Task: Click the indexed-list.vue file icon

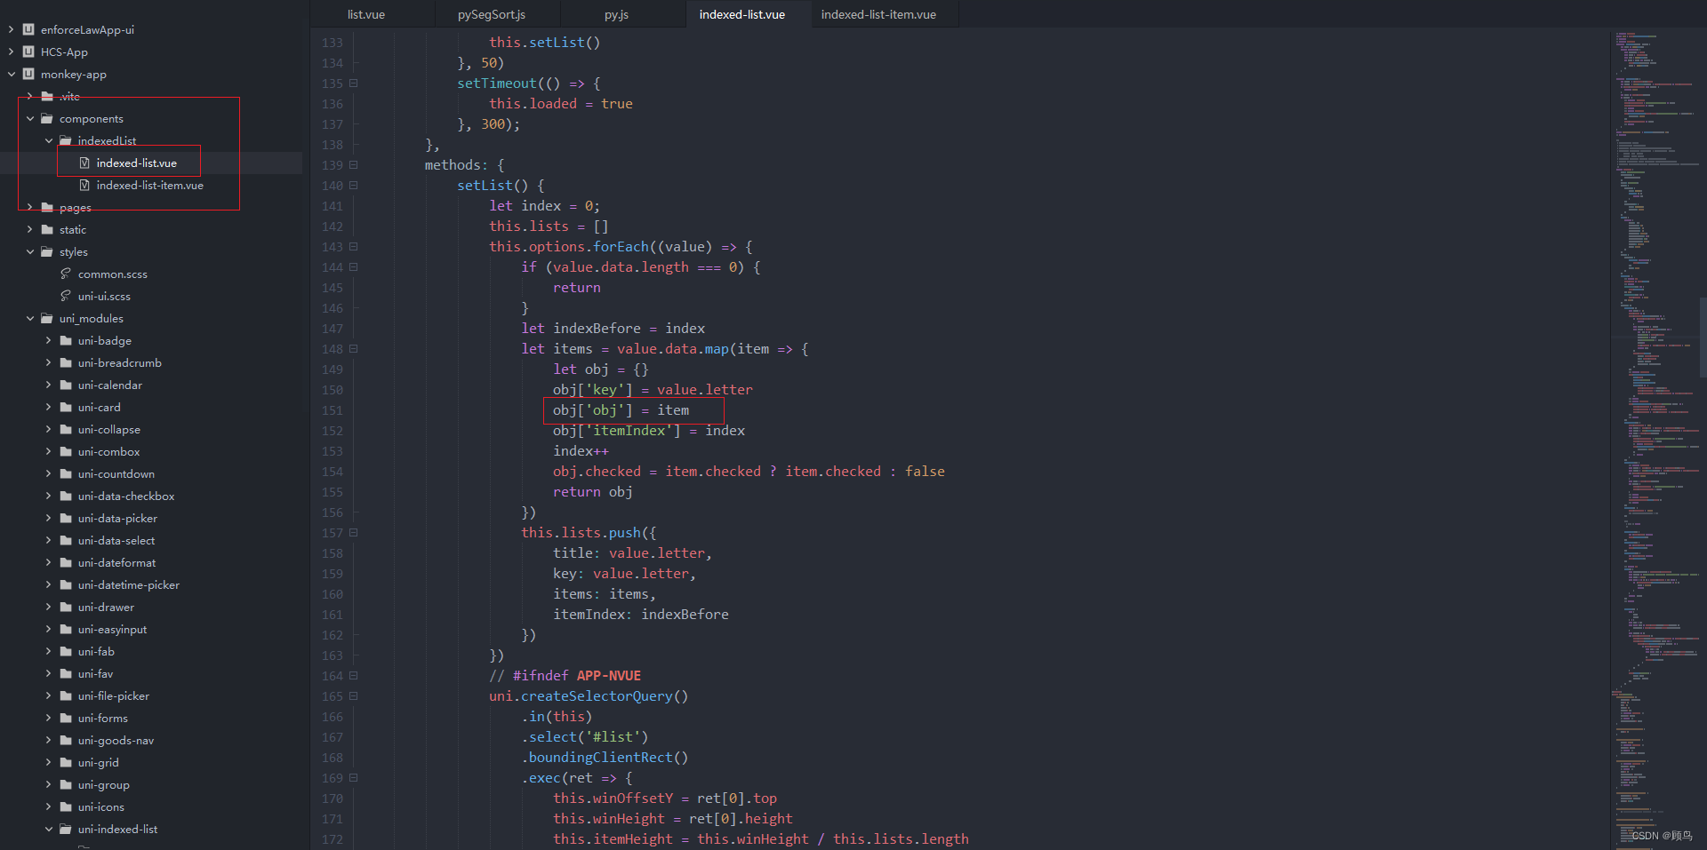Action: [84, 163]
